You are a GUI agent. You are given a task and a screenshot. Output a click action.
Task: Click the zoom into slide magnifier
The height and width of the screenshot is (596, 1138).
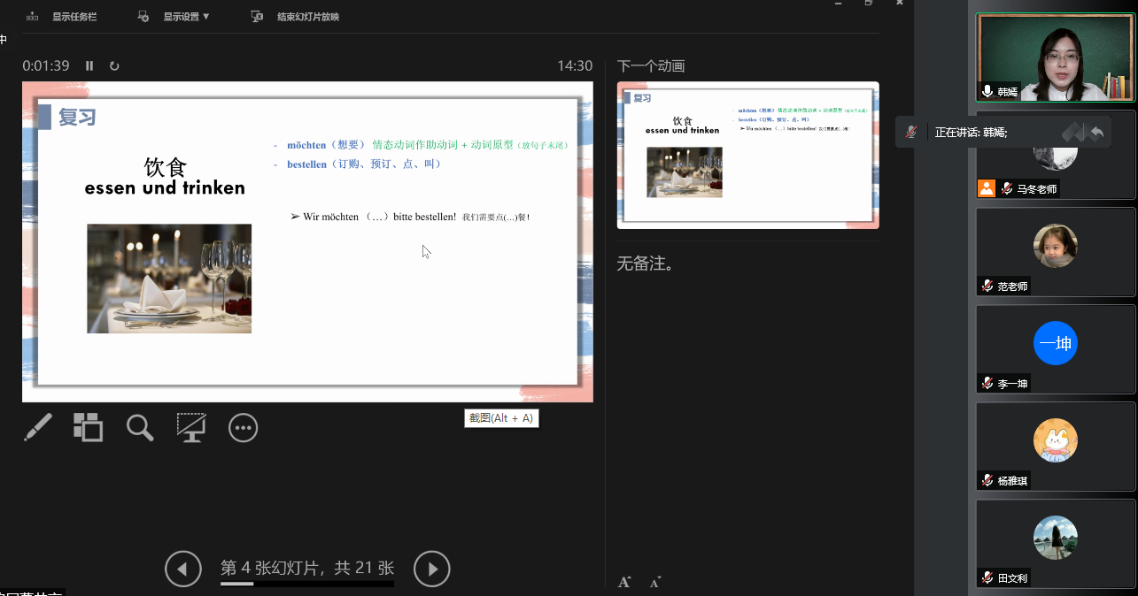[x=140, y=427]
